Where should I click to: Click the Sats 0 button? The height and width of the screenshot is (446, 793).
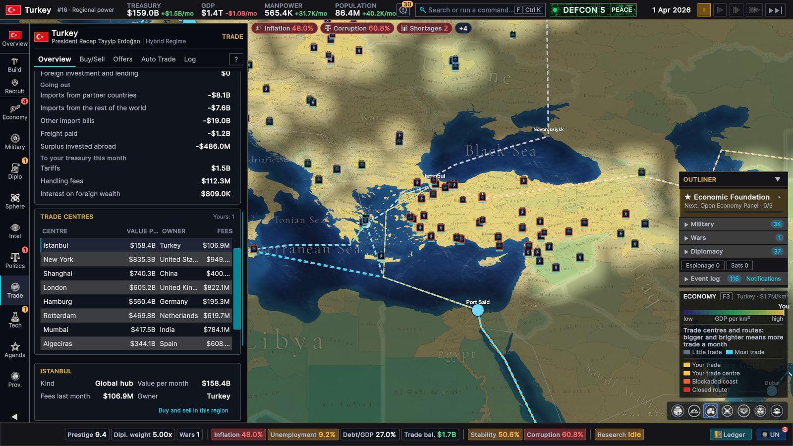click(739, 266)
